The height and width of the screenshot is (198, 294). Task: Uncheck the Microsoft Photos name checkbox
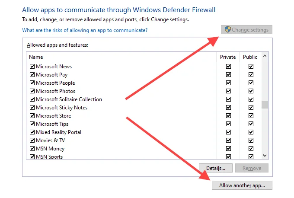coord(32,91)
